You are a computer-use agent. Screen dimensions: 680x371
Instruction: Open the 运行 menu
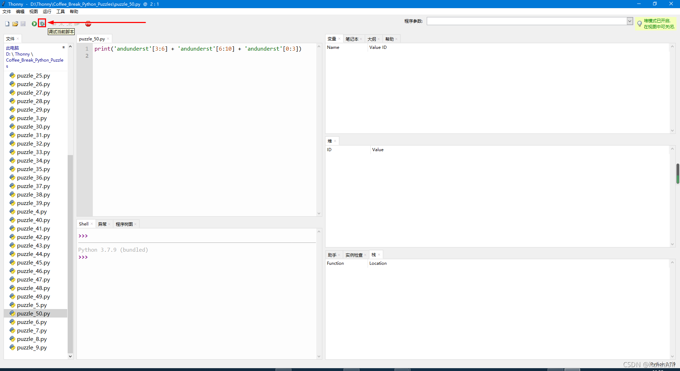[x=47, y=11]
